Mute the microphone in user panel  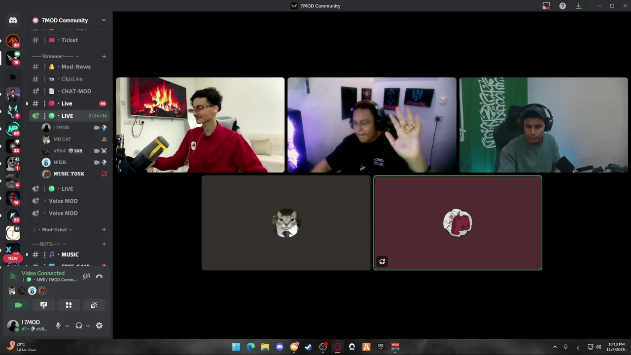(x=58, y=325)
